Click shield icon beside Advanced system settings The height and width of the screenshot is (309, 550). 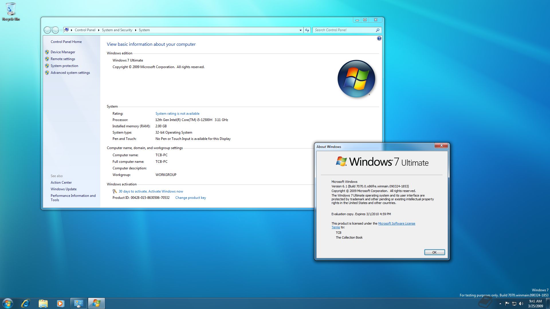coord(47,73)
